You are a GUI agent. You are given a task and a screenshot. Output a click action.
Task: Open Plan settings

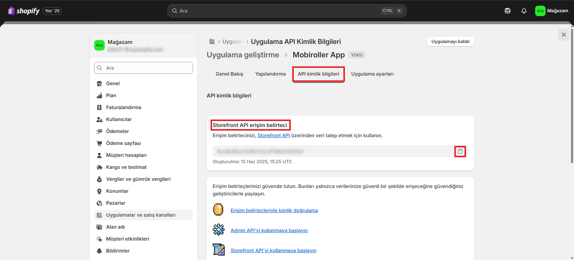(x=144, y=96)
